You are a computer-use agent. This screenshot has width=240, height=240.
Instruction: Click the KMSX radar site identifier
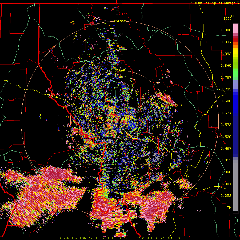point(139,238)
